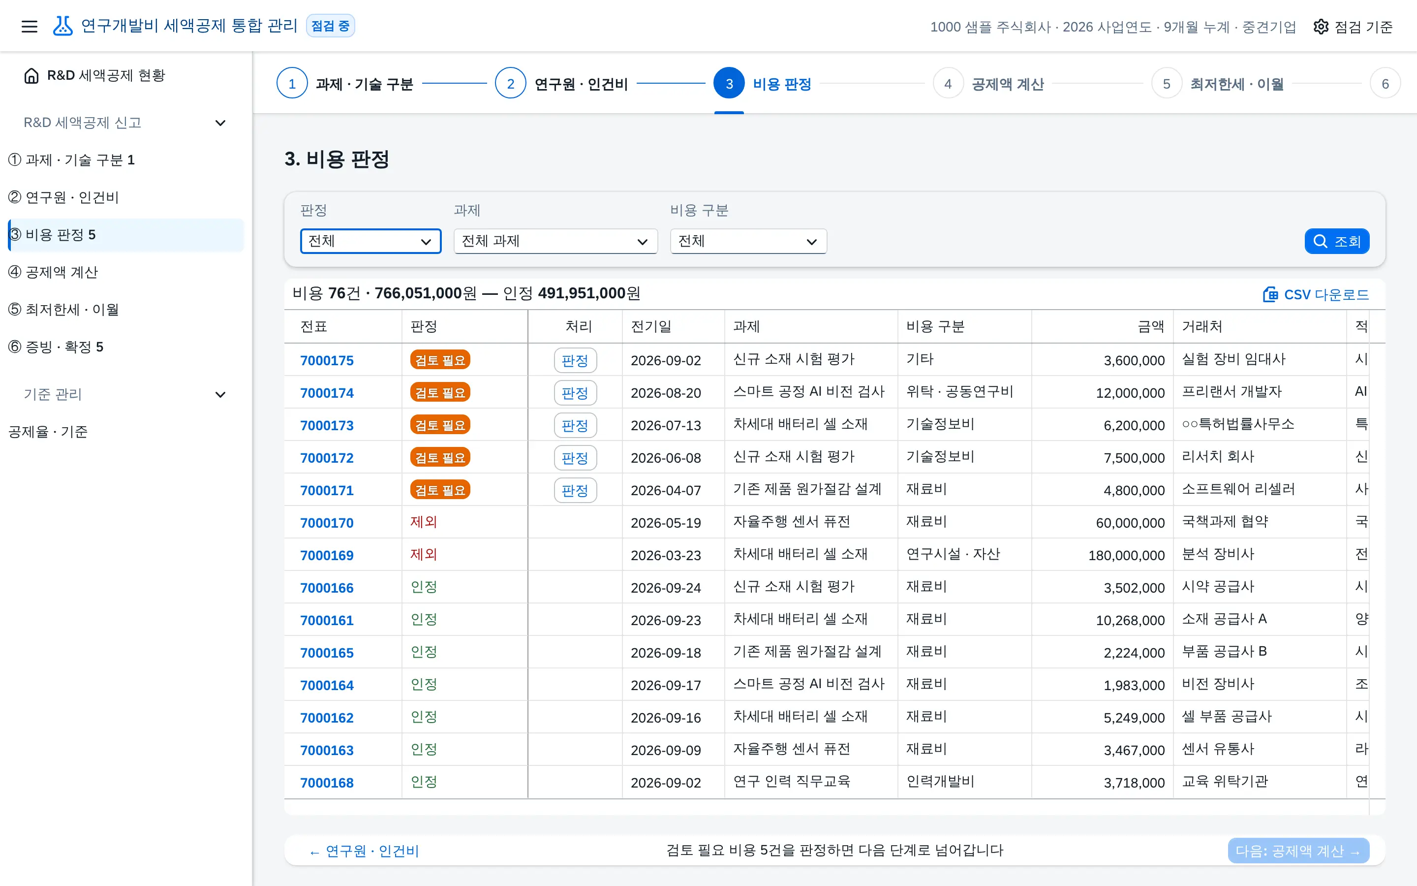The height and width of the screenshot is (886, 1417).
Task: Open voucher link 7000168
Action: tap(327, 783)
